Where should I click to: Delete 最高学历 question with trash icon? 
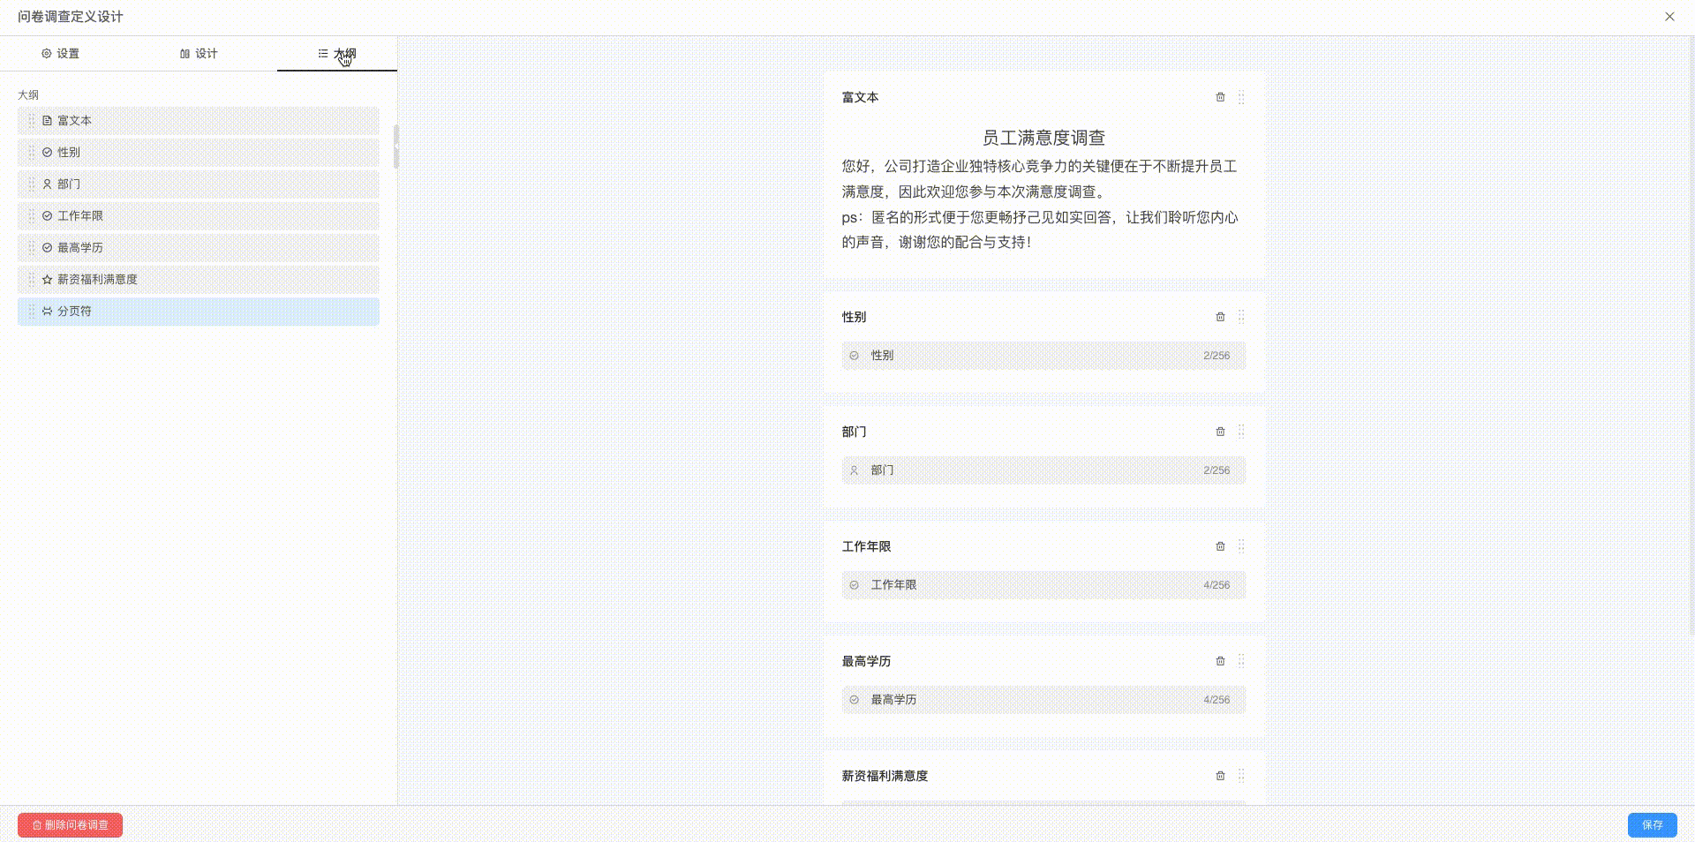point(1220,661)
